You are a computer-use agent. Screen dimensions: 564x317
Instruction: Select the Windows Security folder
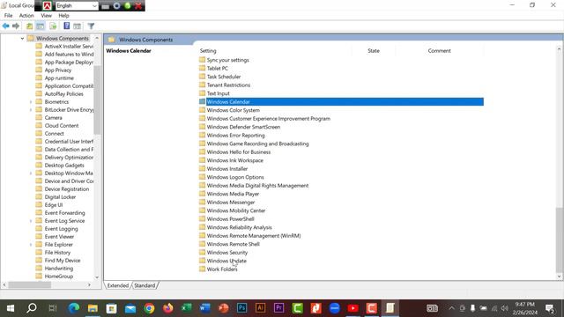(227, 253)
